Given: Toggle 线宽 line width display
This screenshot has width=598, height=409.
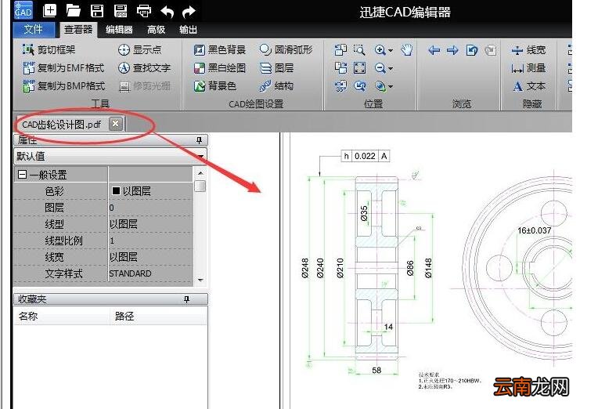Looking at the screenshot, I should pyautogui.click(x=528, y=50).
